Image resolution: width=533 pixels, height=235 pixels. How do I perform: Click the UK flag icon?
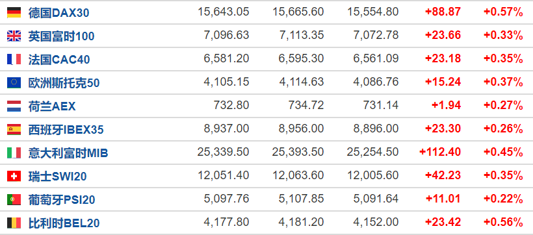click(x=14, y=36)
